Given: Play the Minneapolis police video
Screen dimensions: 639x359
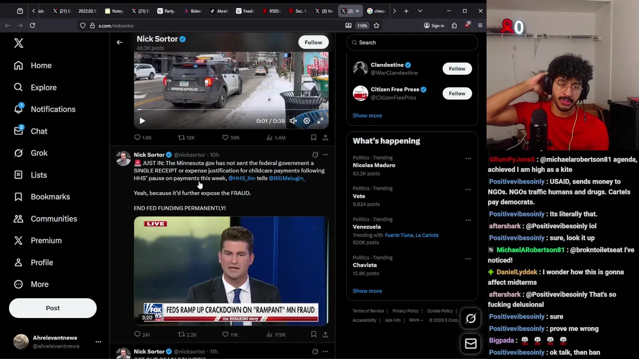Looking at the screenshot, I should point(142,121).
